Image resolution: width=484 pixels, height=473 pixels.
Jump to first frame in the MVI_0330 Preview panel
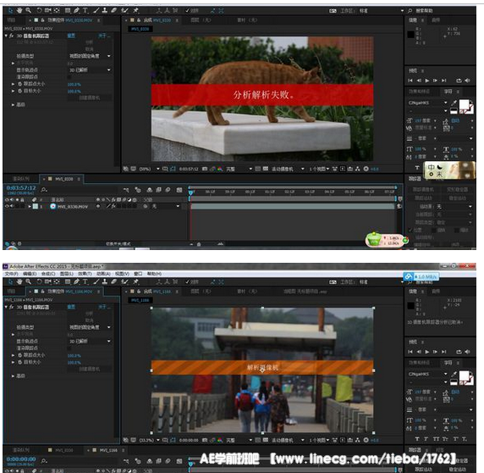pyautogui.click(x=410, y=81)
